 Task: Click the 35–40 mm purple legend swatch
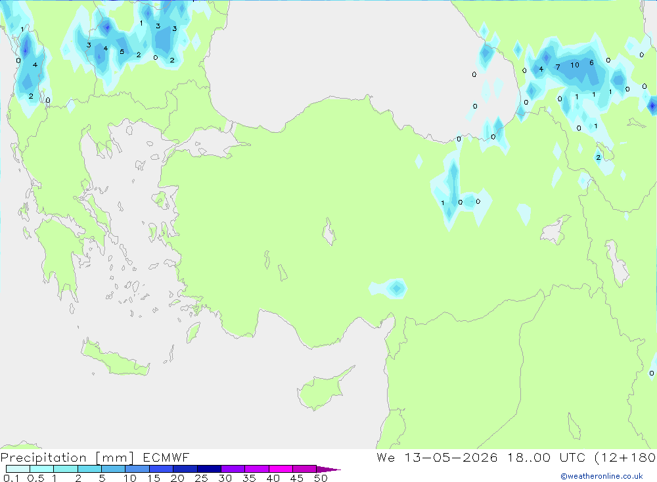[x=257, y=469]
